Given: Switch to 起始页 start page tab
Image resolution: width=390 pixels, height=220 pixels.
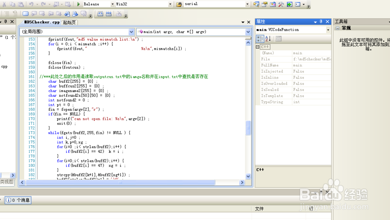Looking at the screenshot, I should point(69,22).
